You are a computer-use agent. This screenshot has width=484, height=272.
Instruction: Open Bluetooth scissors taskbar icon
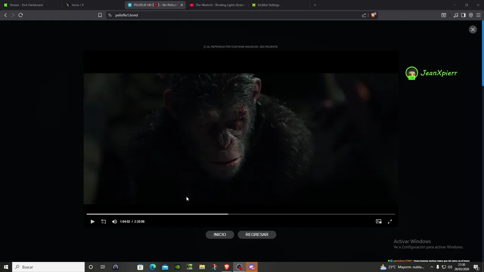click(x=214, y=267)
